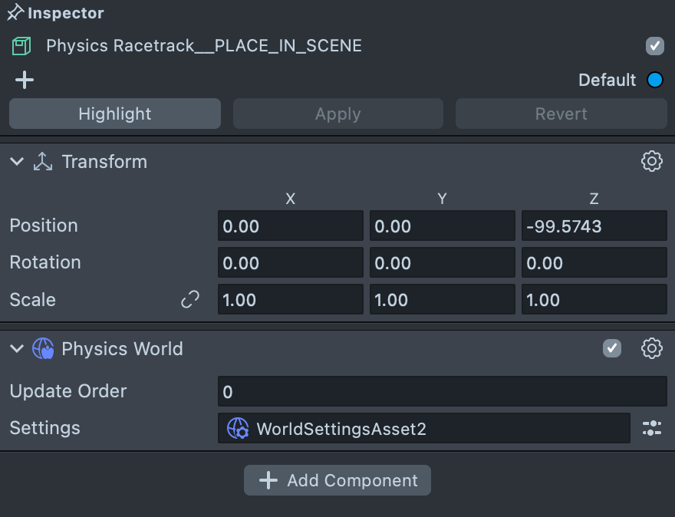Click the Physics World globe icon
Screen dimensions: 675x517
pyautogui.click(x=43, y=349)
